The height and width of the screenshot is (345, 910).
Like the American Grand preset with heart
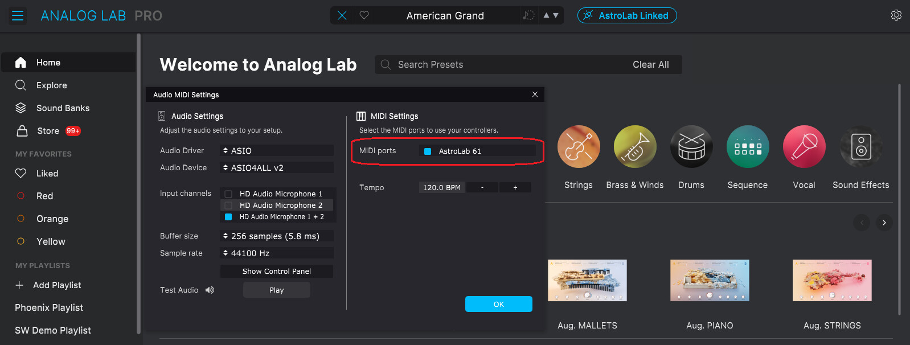click(x=364, y=15)
